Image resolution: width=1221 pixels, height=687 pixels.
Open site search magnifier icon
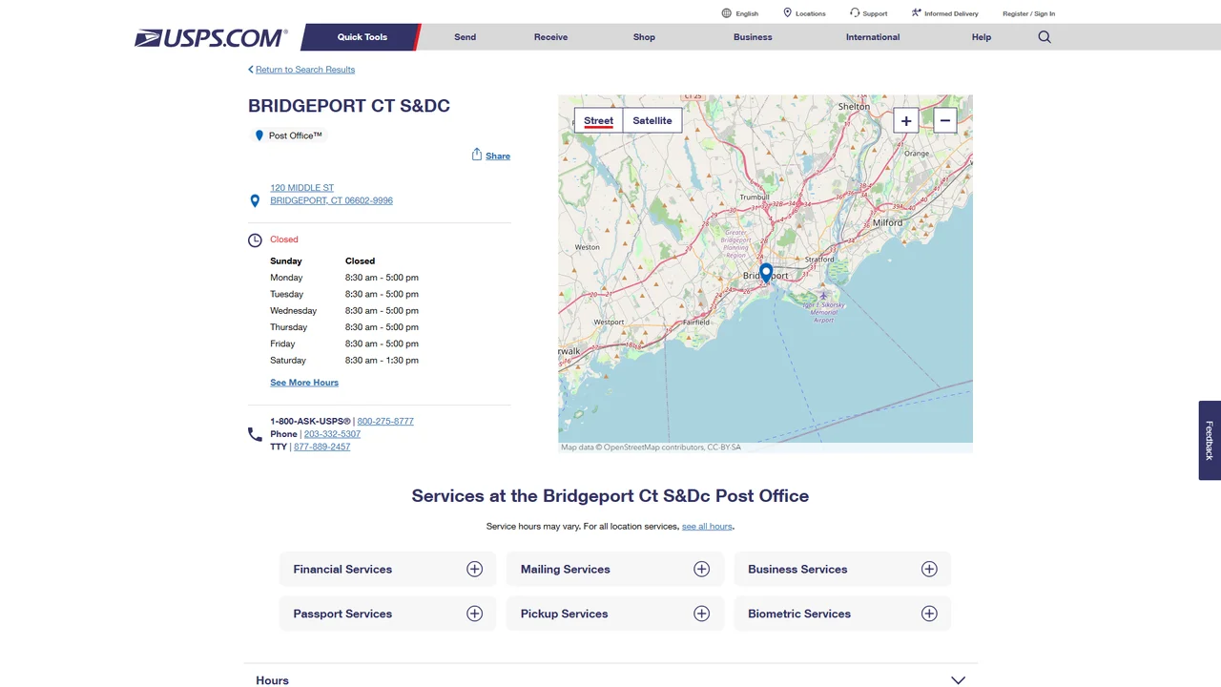(x=1045, y=37)
